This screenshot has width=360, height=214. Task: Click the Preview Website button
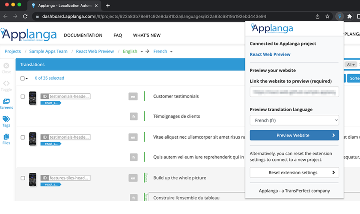[295, 135]
